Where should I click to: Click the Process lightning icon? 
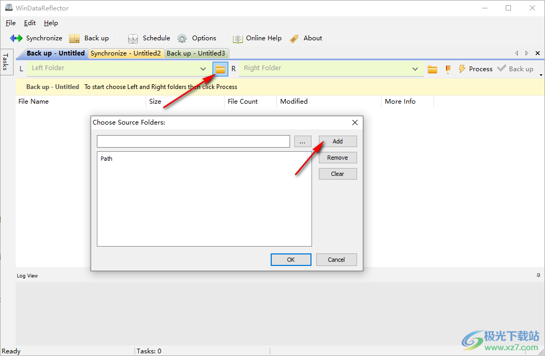pyautogui.click(x=462, y=69)
